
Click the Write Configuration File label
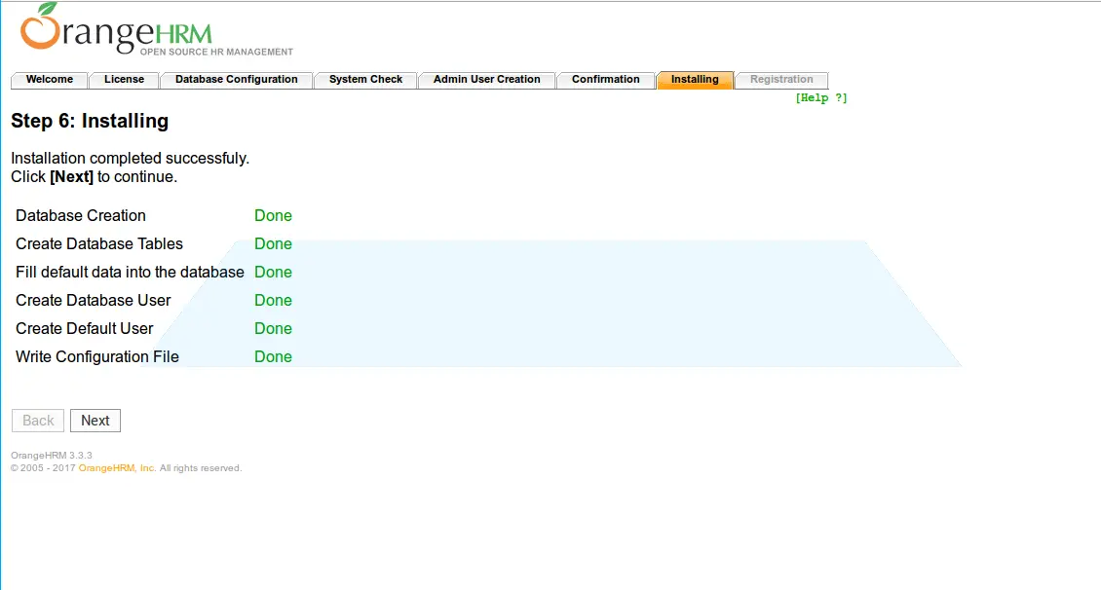[x=96, y=356]
